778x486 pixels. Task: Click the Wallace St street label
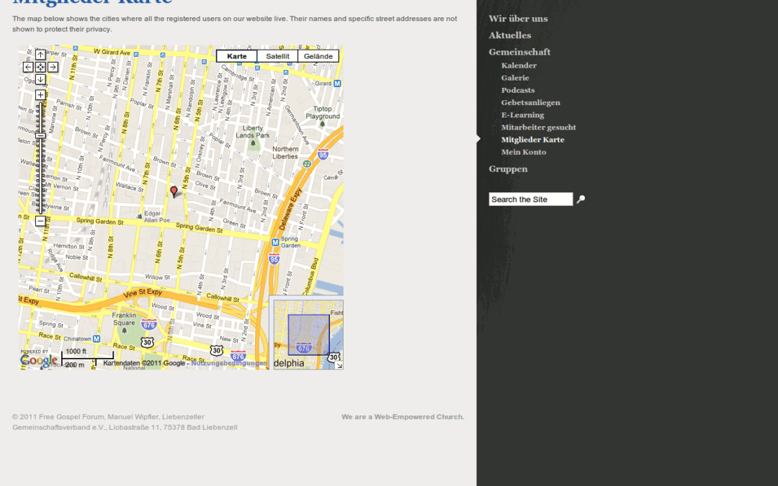tap(129, 187)
